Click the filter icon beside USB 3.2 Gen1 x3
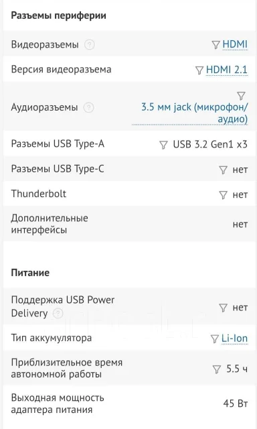The image size is (257, 429). point(163,145)
